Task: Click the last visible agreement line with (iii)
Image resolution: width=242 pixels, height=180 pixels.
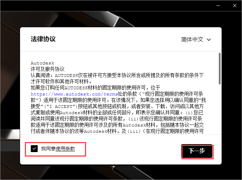Action: [x=118, y=131]
